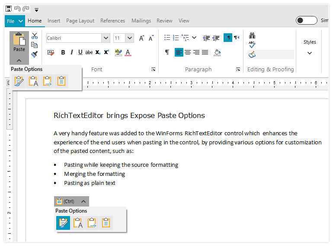
Task: Select highlighted Keep Source Formatting in document popup
Action: tap(63, 223)
